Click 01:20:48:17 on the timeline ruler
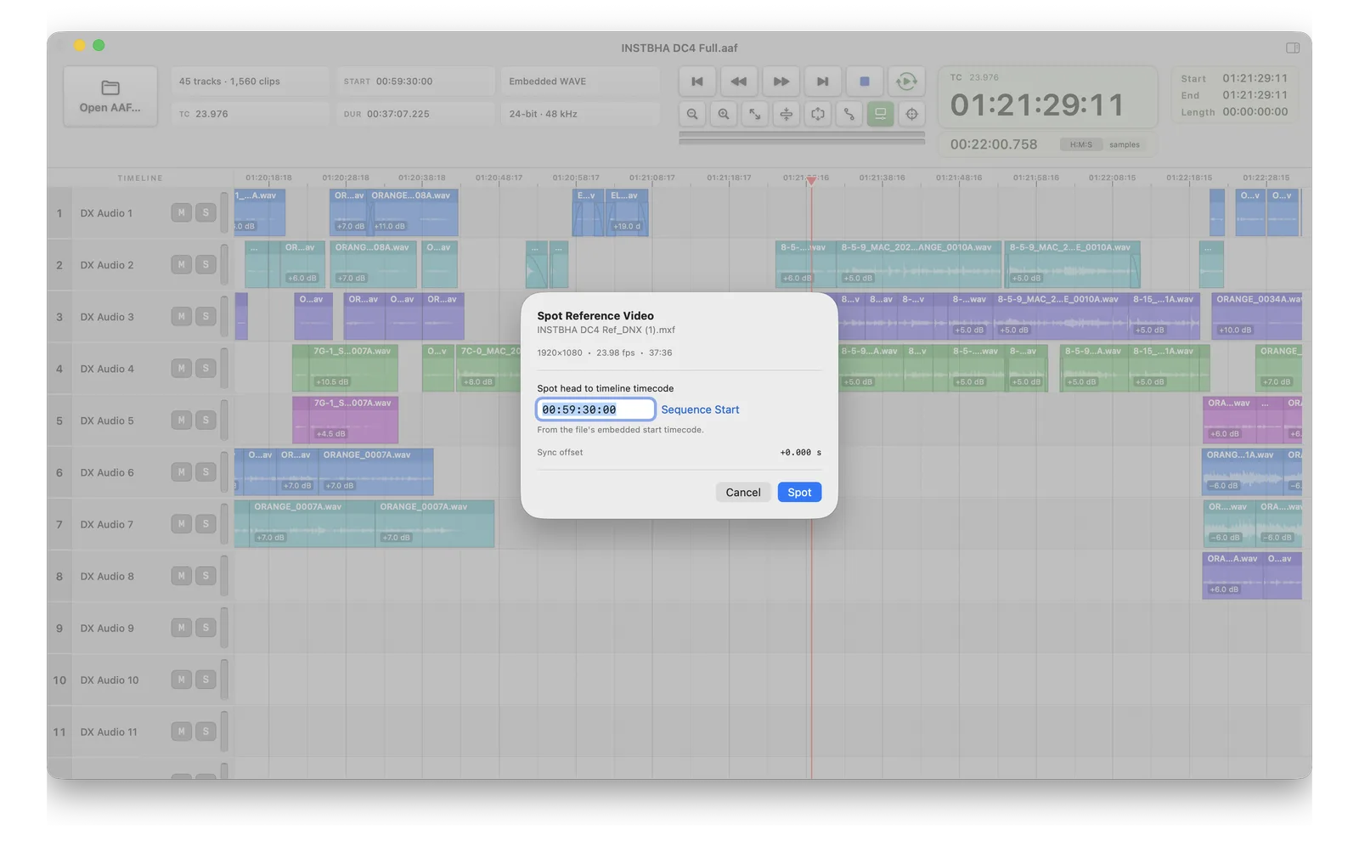Viewport: 1359px width, 841px height. coord(499,178)
